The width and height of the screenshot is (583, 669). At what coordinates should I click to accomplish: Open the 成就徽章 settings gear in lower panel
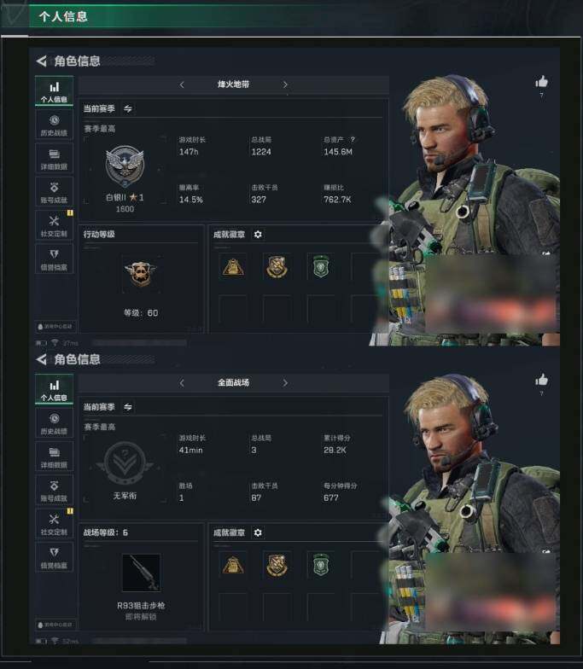point(258,532)
